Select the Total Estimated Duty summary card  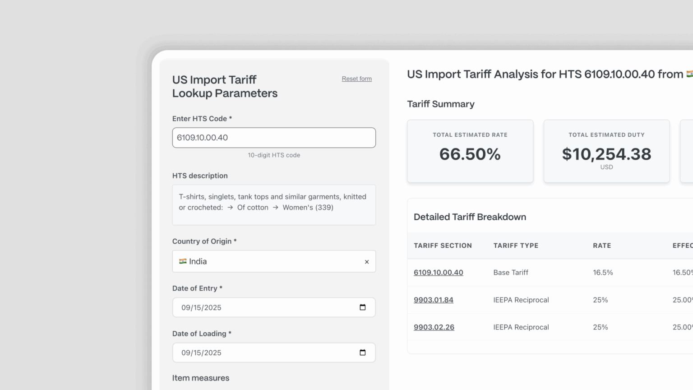tap(606, 151)
